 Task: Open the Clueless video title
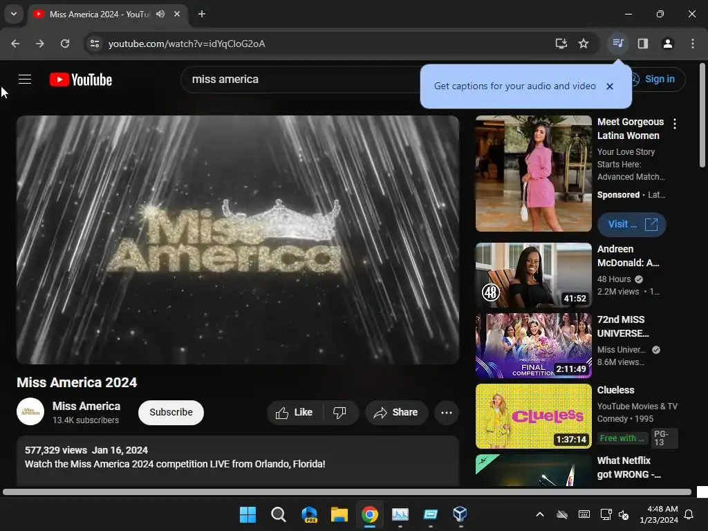click(x=615, y=390)
